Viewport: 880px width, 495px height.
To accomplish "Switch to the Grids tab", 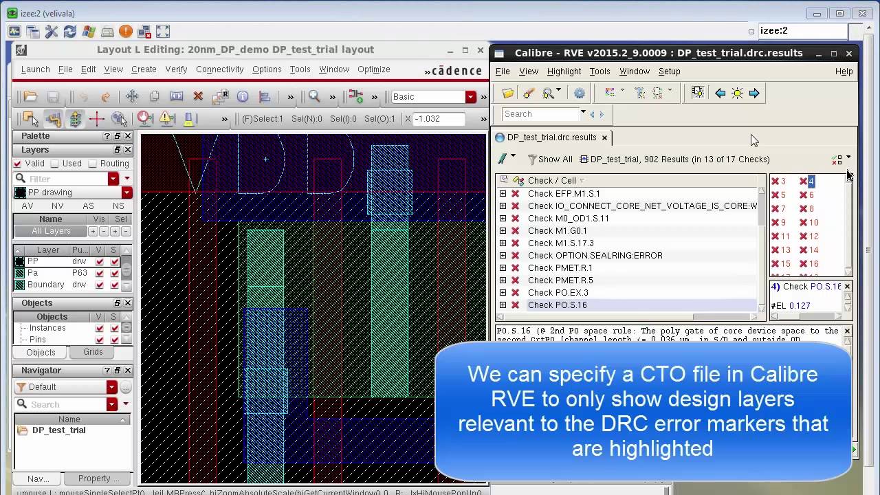I will tap(93, 352).
